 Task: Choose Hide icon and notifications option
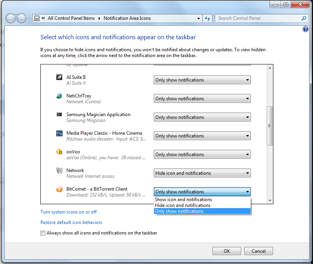[x=202, y=205]
